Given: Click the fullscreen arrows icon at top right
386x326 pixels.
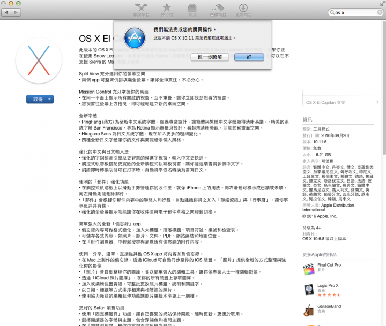Looking at the screenshot, I should 382,3.
